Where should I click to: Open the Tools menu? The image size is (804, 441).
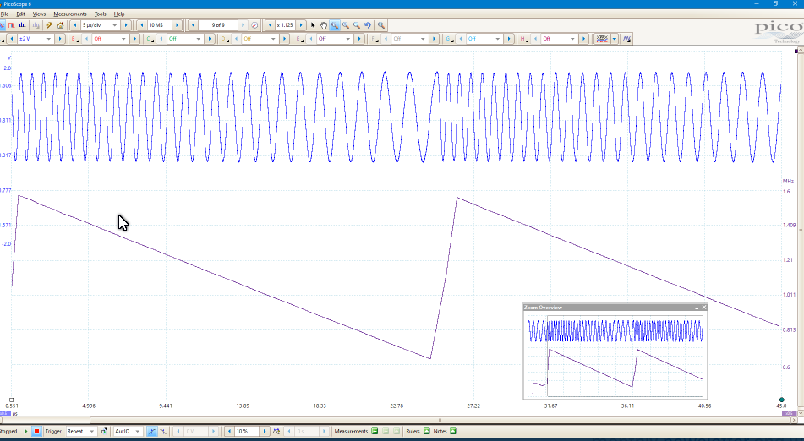click(x=100, y=14)
